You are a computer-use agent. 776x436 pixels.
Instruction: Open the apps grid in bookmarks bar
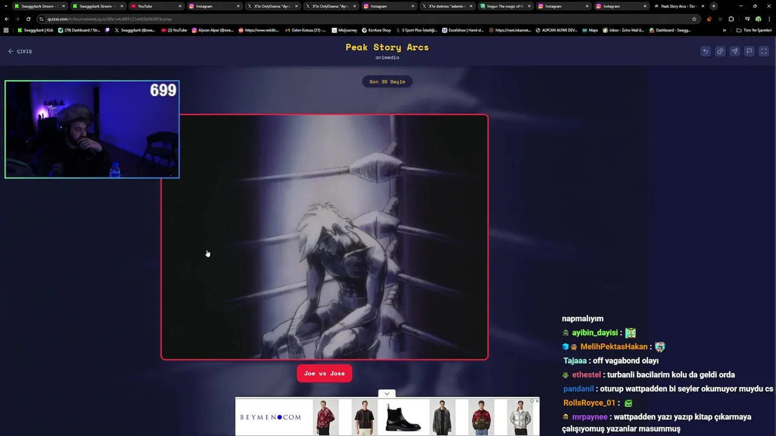pyautogui.click(x=6, y=30)
